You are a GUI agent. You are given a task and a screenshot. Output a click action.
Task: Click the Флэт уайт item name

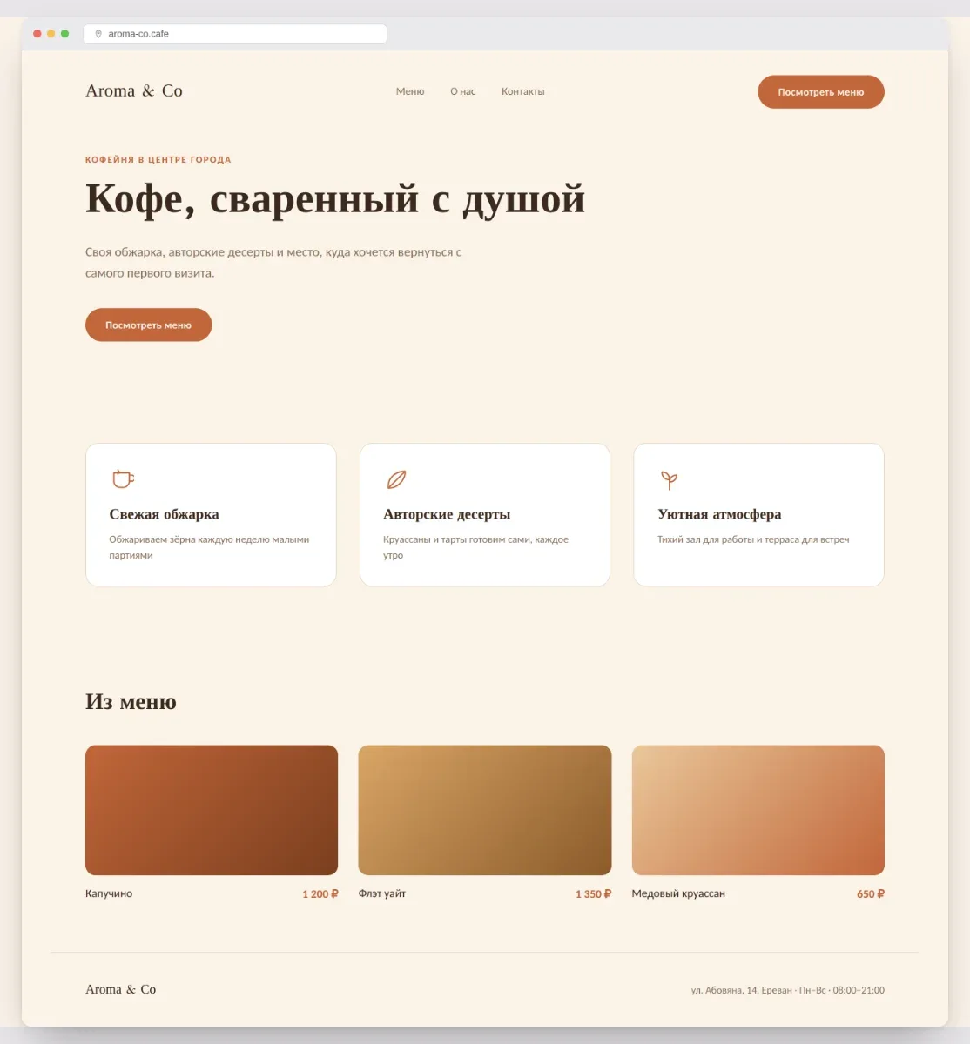(382, 893)
